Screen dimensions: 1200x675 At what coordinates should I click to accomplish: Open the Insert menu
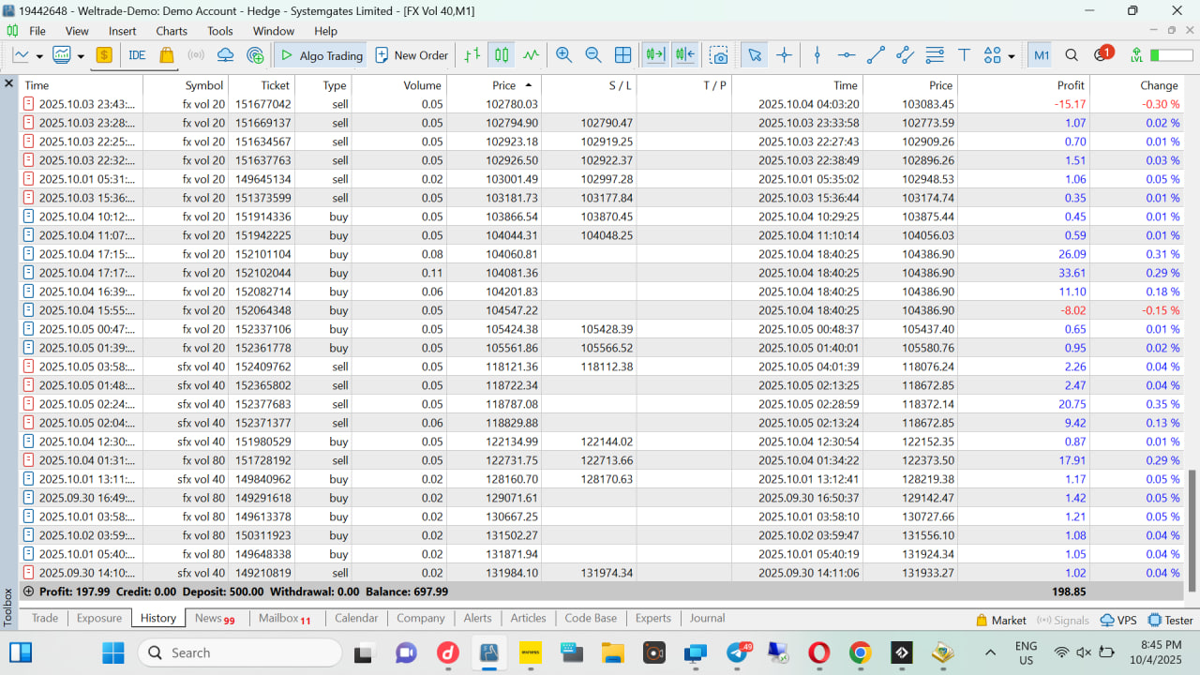tap(122, 31)
